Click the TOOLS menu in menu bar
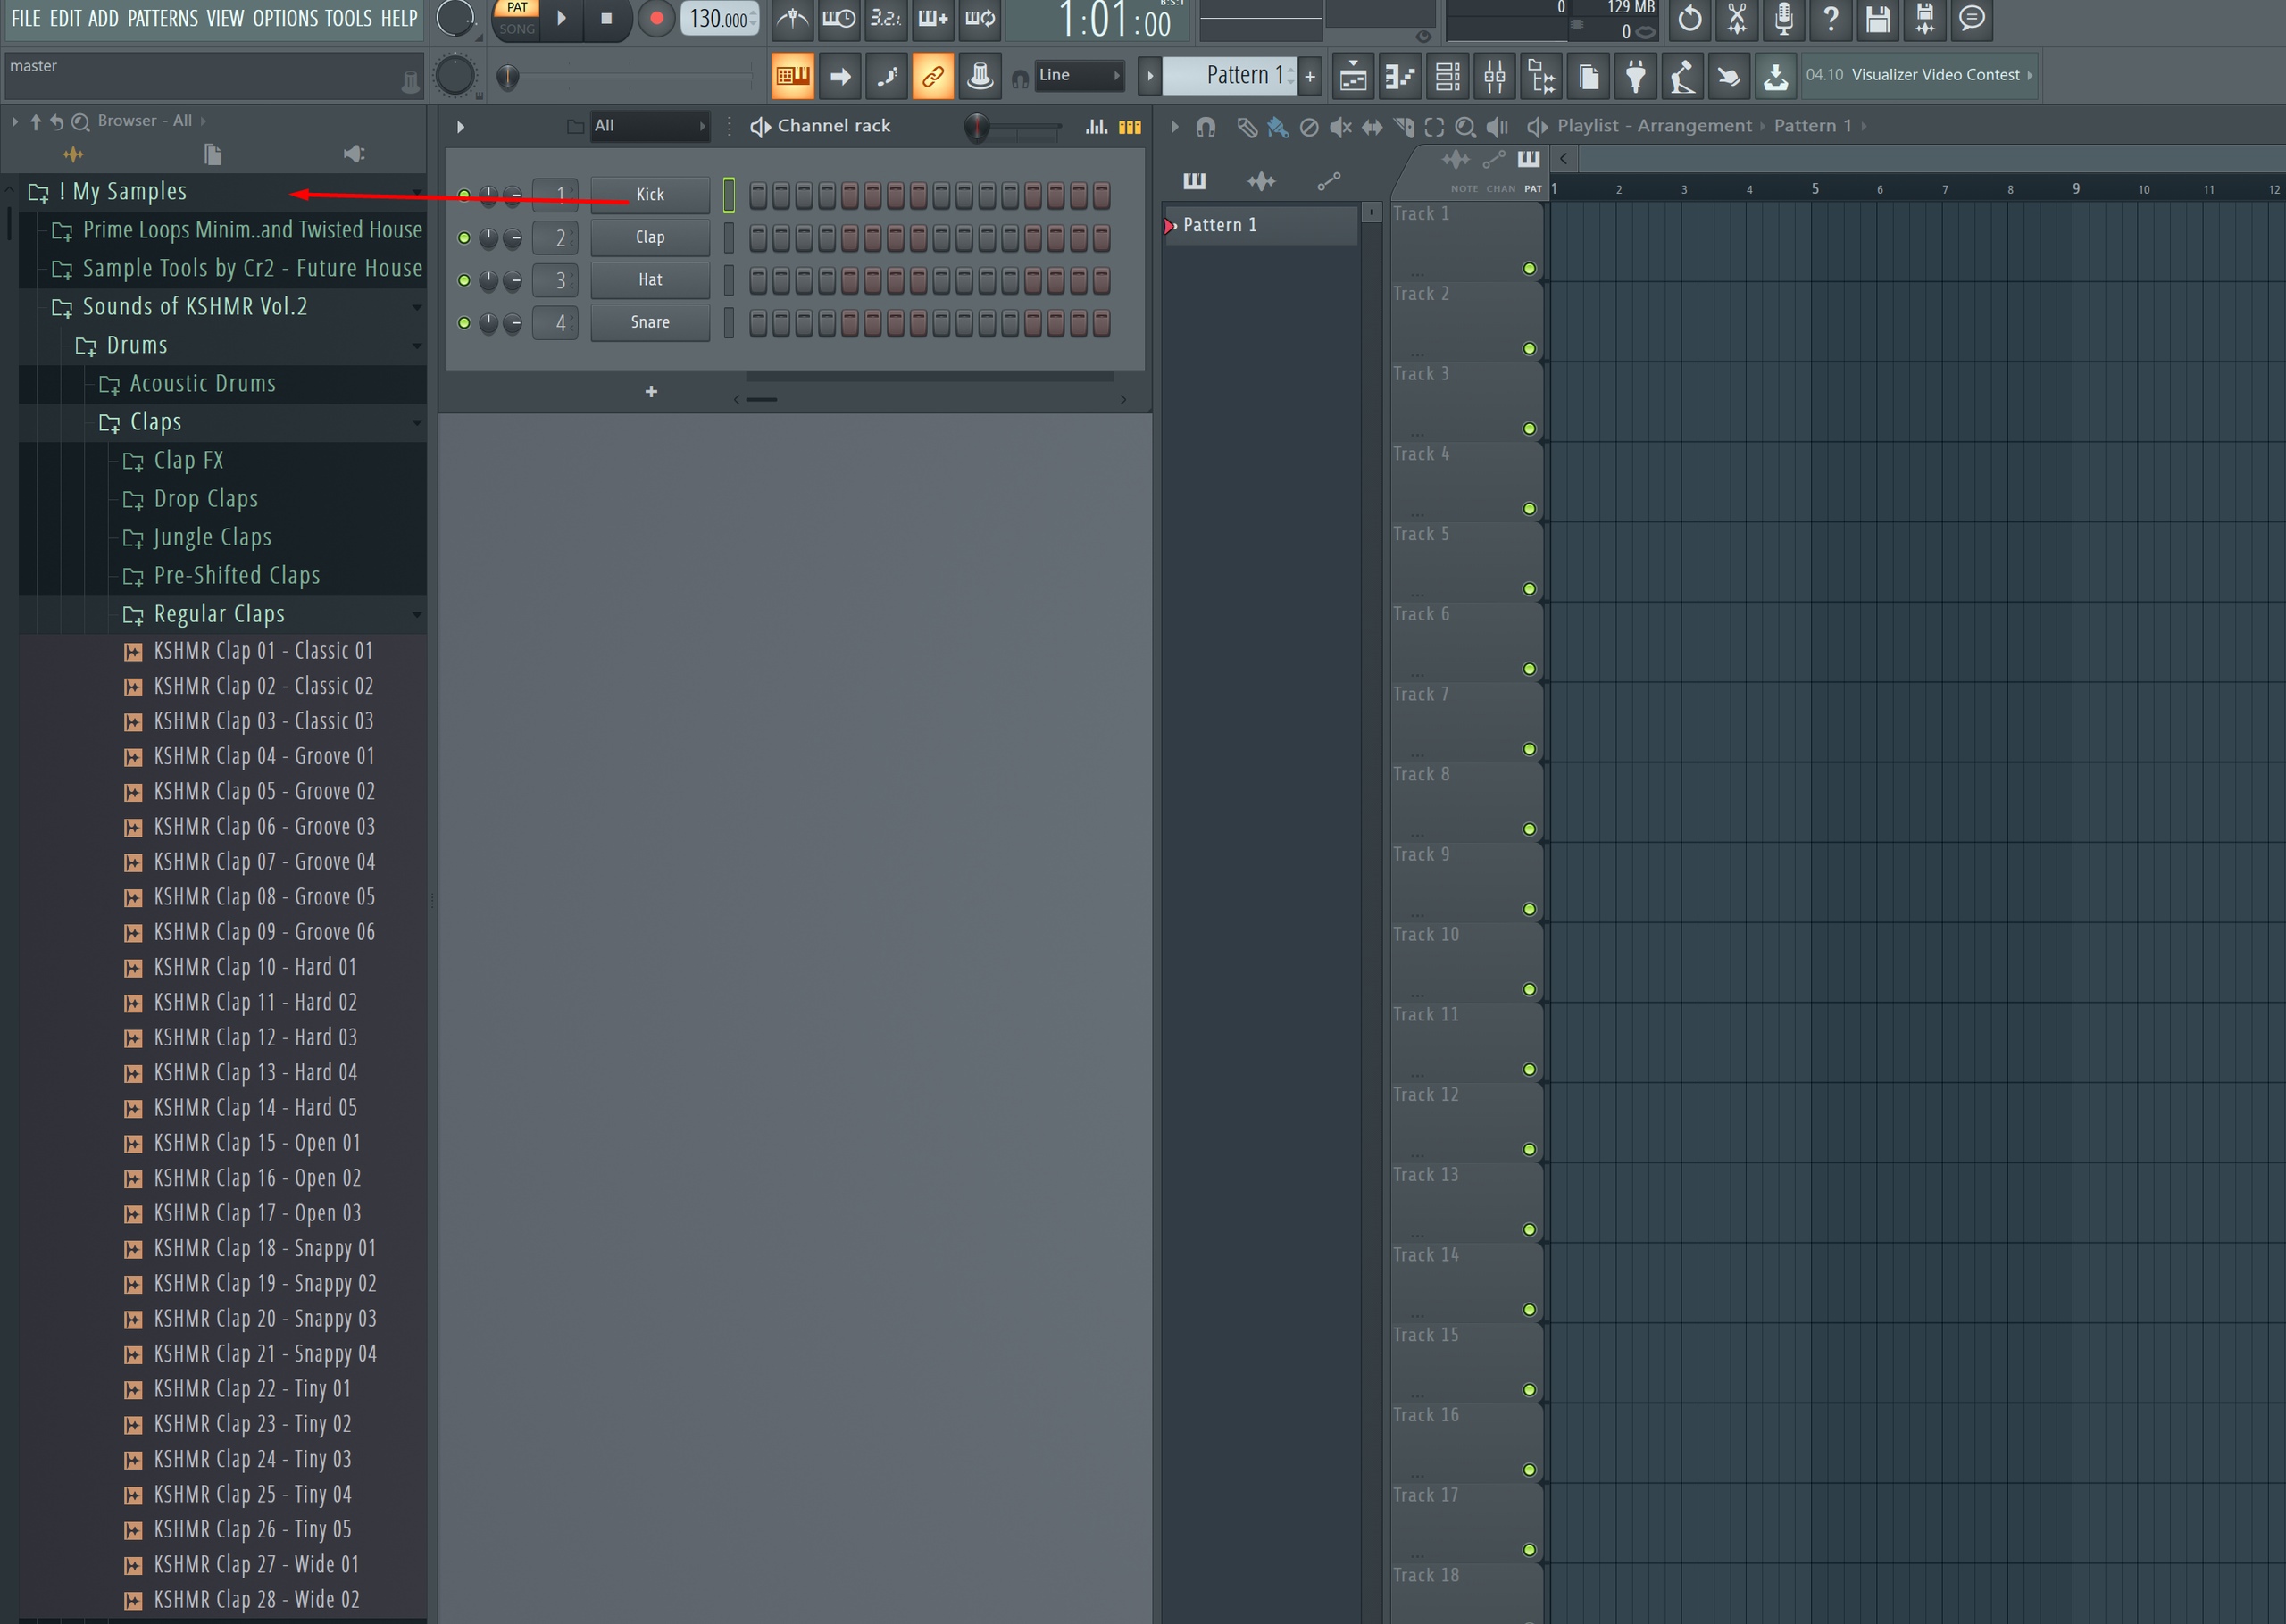This screenshot has height=1624, width=2286. point(348,18)
